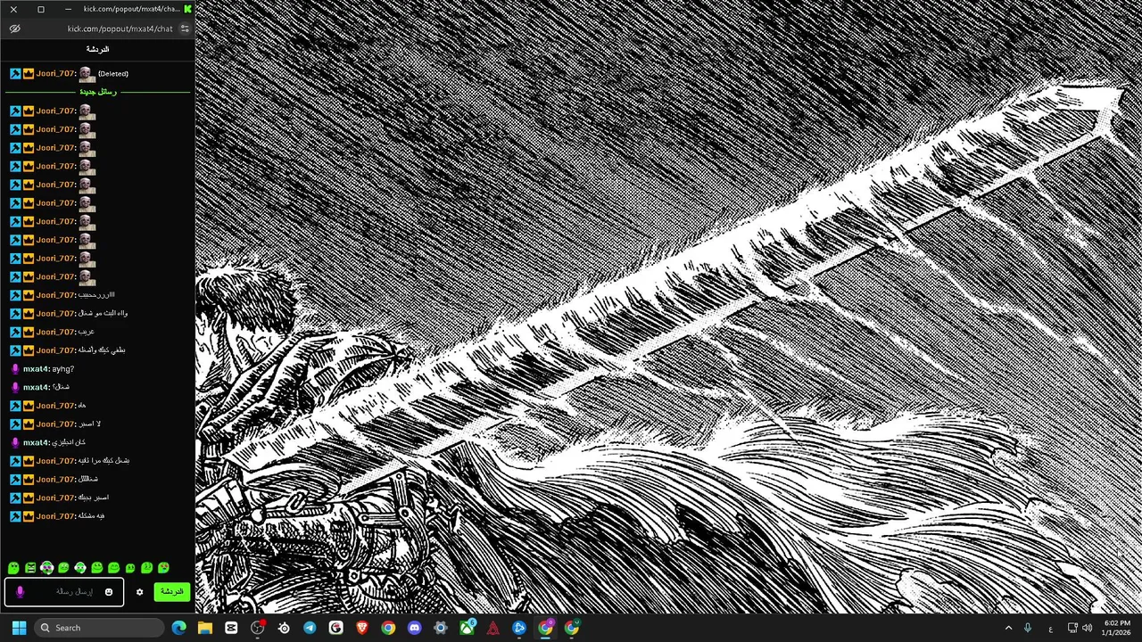Screen dimensions: 1142x642
Task: Click the Joori_707 username on Deleted message
Action: click(x=55, y=74)
